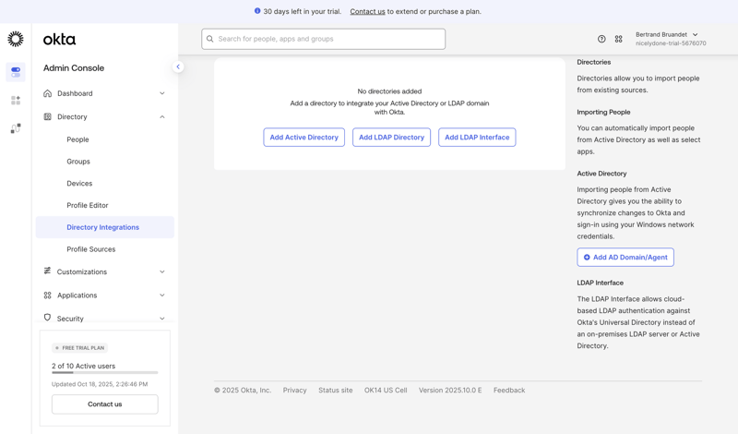
Task: Click the Security menu label
Action: (70, 319)
